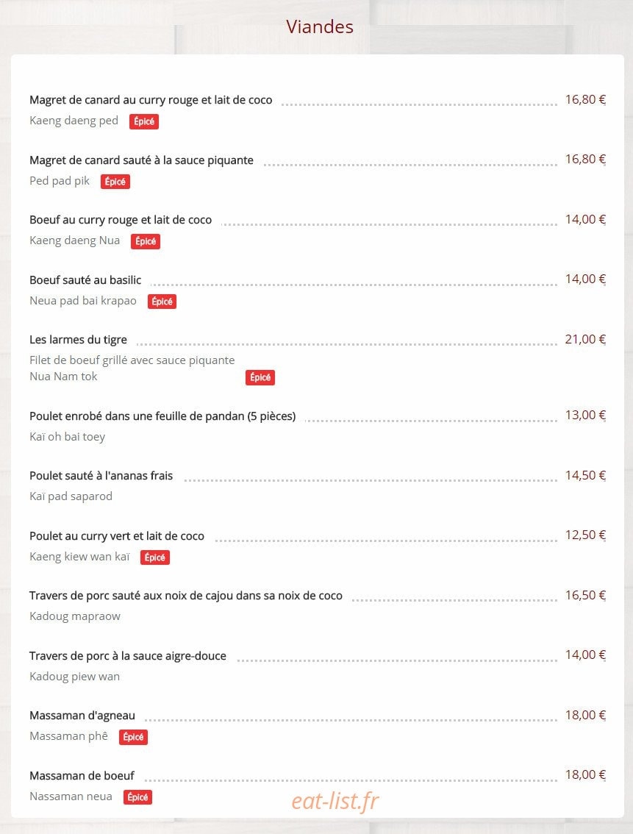Click the Épicé badge beside Kaeng daeng ped
This screenshot has width=633, height=834.
143,121
